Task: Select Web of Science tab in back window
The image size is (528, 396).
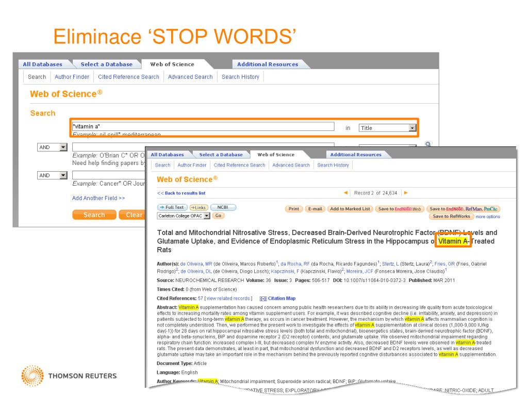Action: (x=172, y=64)
